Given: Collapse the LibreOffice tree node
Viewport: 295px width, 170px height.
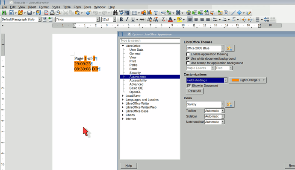Looking at the screenshot, I should (x=123, y=46).
